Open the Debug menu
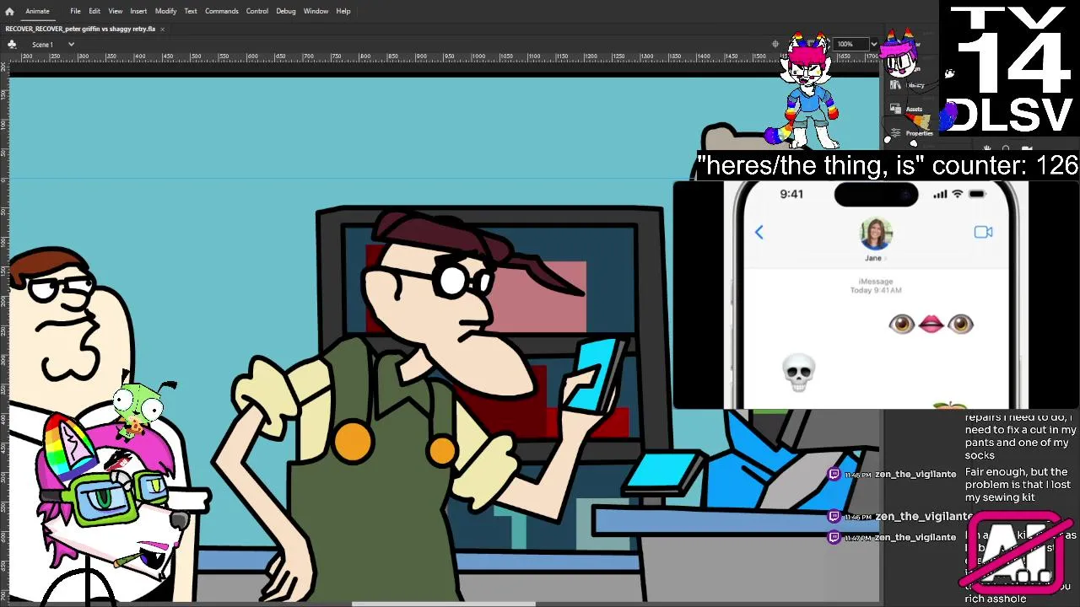The image size is (1080, 607). [x=286, y=11]
